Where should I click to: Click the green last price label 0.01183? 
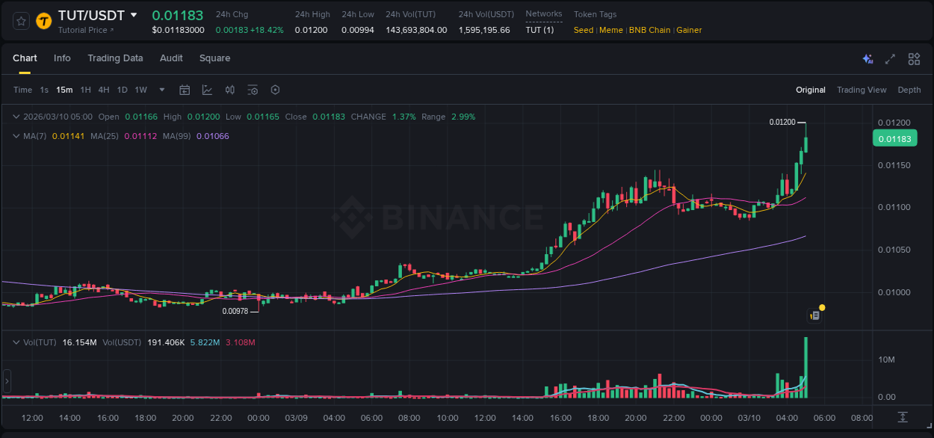[x=894, y=138]
